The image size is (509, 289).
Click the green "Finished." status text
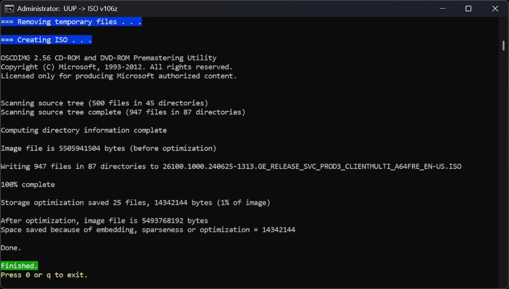[20, 266]
